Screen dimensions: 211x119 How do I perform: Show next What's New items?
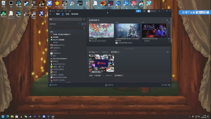click(167, 20)
